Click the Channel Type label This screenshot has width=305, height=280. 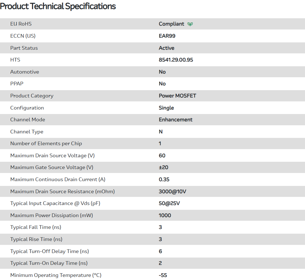(27, 132)
